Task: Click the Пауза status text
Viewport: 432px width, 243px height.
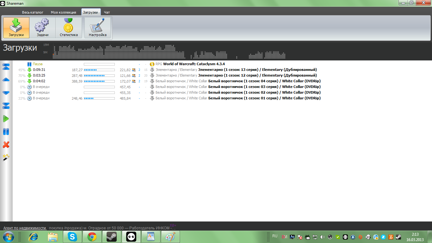Action: coord(38,64)
